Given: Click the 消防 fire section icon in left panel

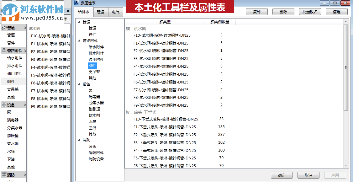Looking at the screenshot, I should [4, 175].
